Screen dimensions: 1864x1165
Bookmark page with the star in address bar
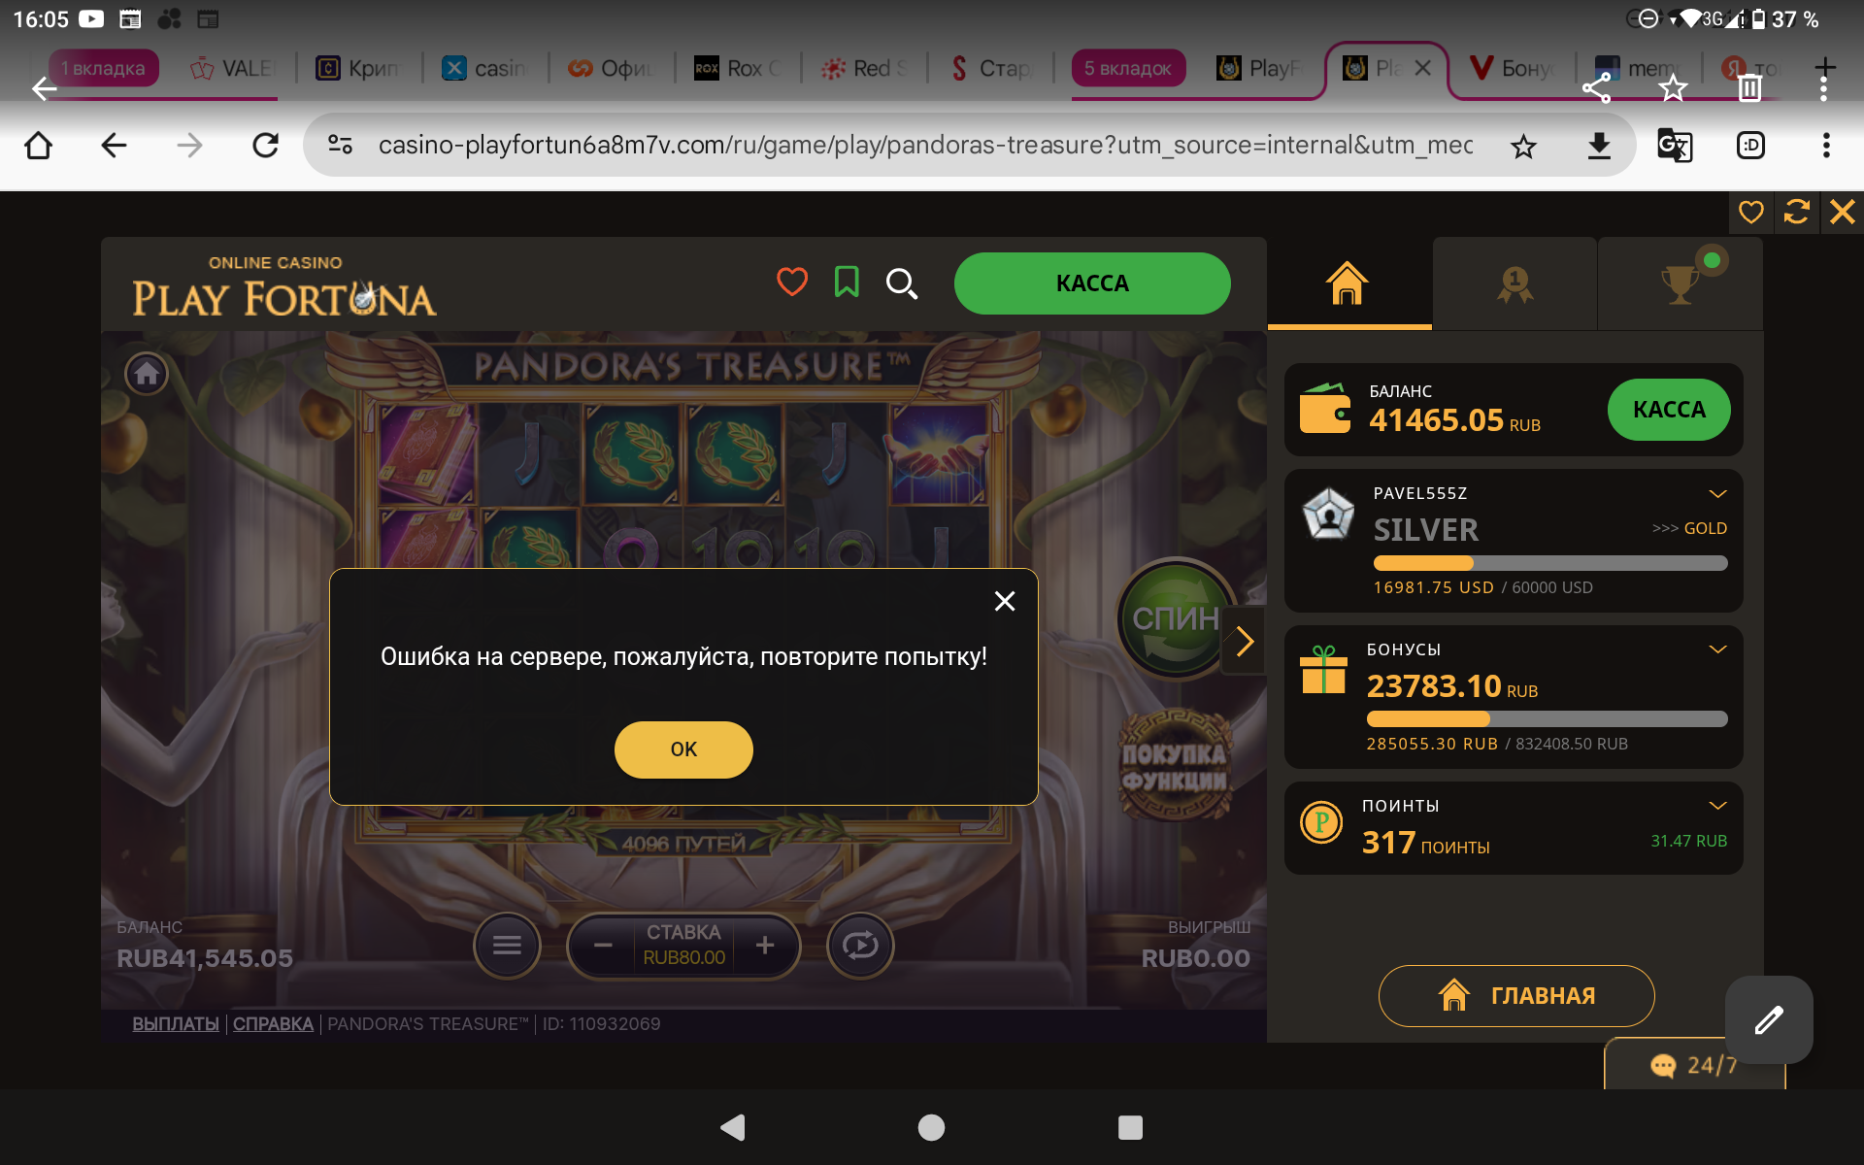pos(1523,146)
